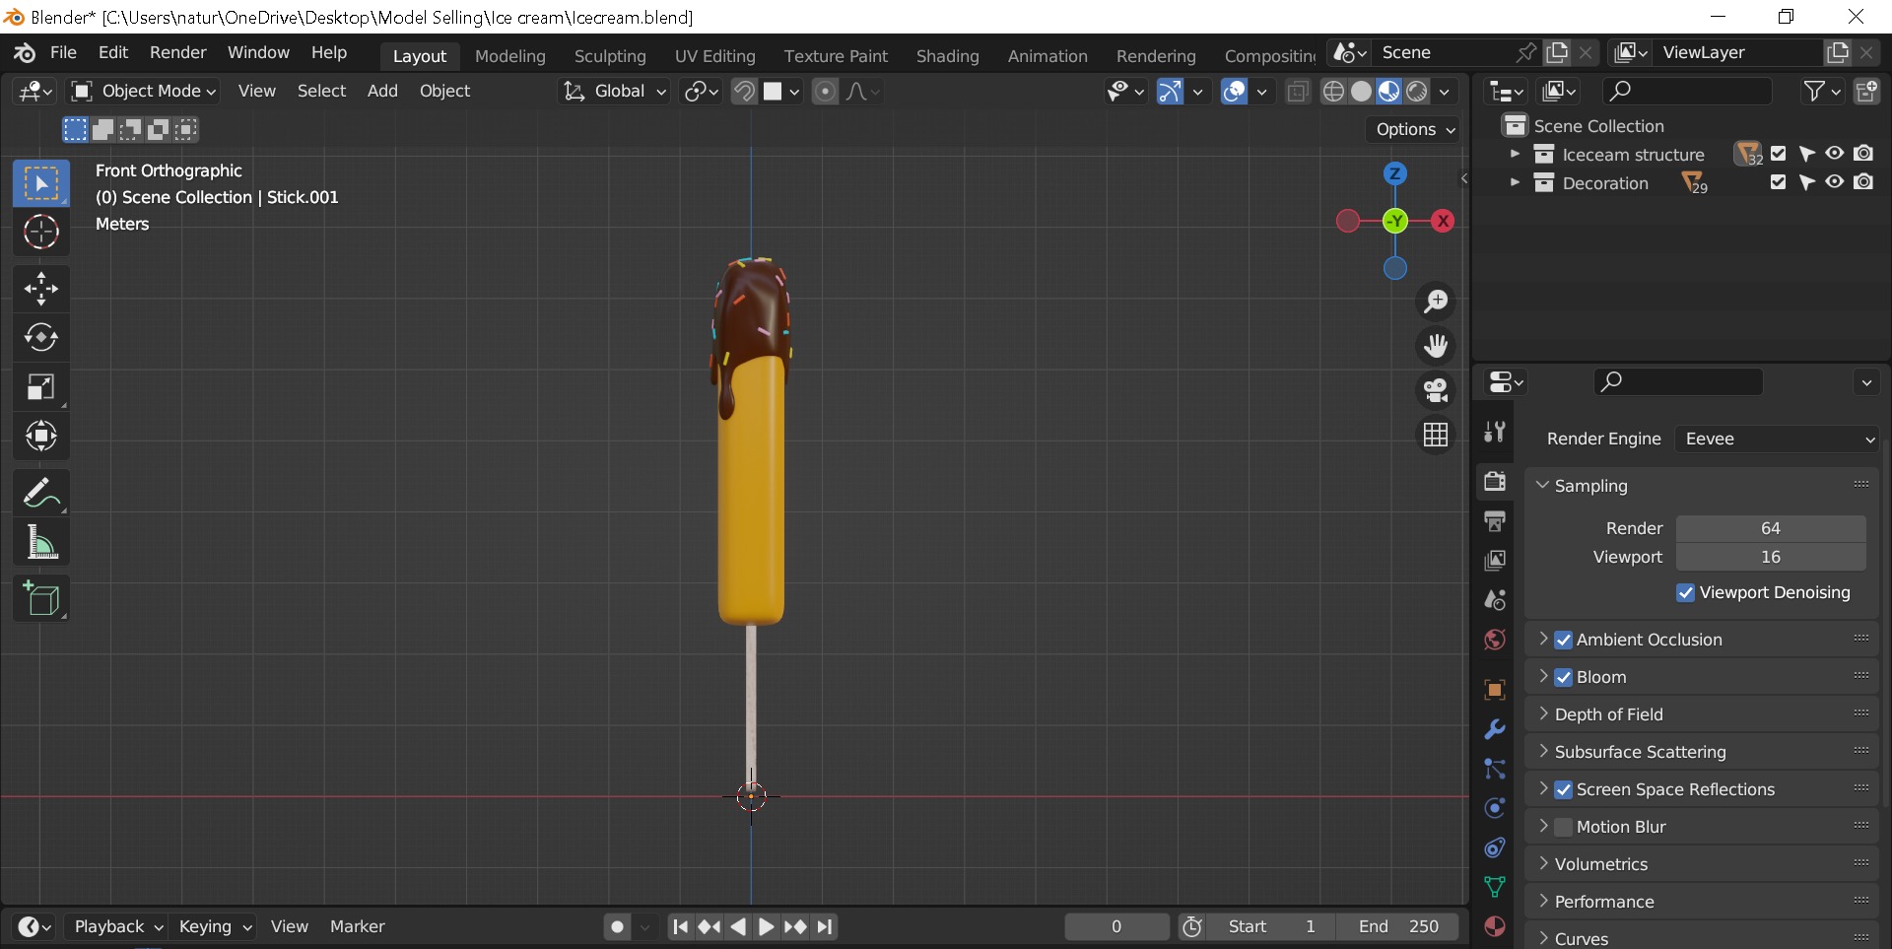Switch to UV Editing workspace tab
1892x949 pixels.
(714, 56)
